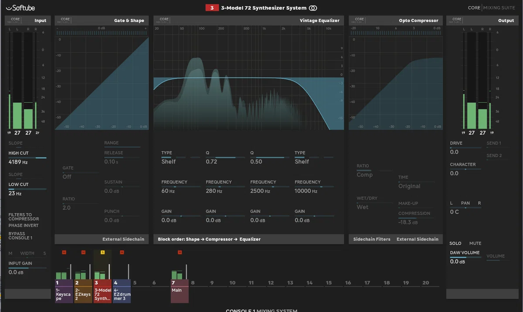Image resolution: width=523 pixels, height=312 pixels.
Task: Click the Gate & Shape transfer graph
Action: coord(102,83)
